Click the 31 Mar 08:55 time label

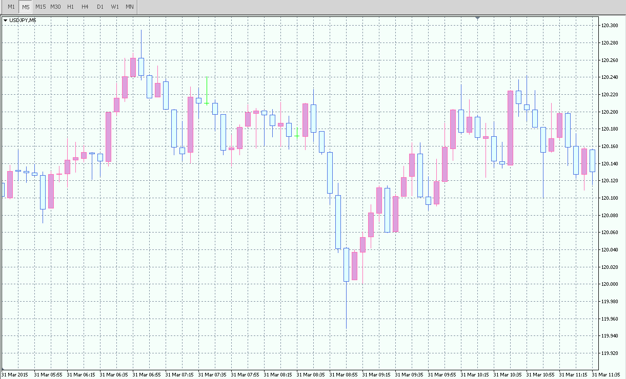tap(344, 374)
